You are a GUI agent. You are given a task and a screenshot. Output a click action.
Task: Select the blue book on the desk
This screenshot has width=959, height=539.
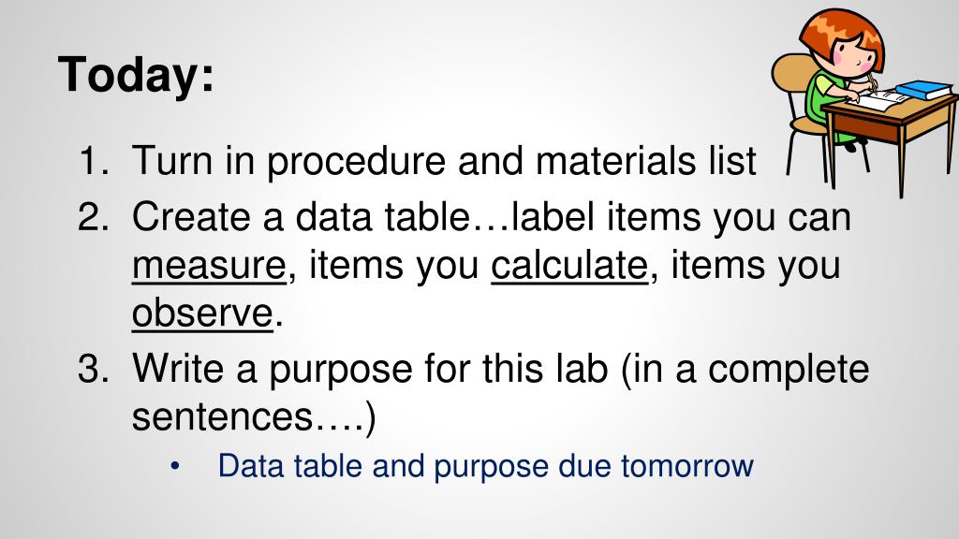coord(922,90)
